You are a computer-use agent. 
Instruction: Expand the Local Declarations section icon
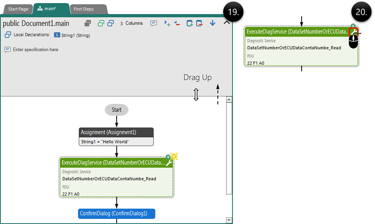7,35
